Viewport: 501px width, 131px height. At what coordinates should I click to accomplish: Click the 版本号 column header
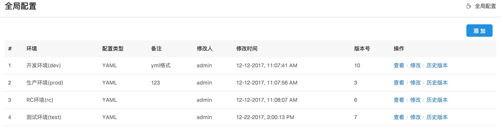[362, 49]
